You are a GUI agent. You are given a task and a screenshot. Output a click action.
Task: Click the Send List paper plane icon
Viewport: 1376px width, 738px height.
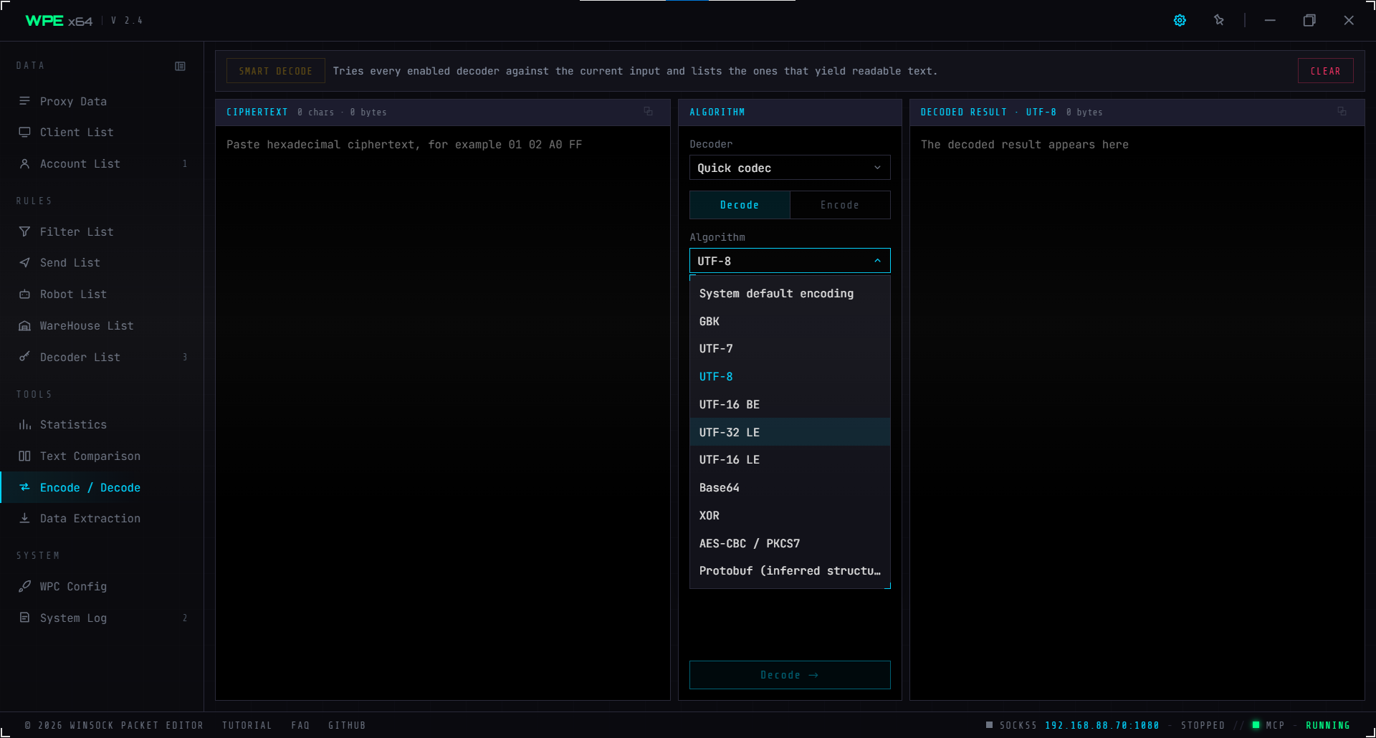point(24,262)
